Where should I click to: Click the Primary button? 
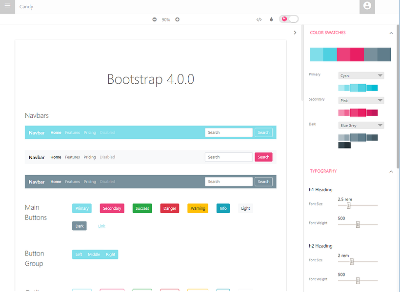[82, 208]
